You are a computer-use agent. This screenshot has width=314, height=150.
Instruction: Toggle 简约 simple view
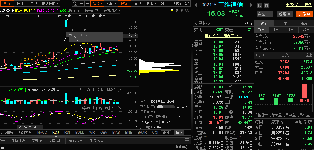pos(164,4)
